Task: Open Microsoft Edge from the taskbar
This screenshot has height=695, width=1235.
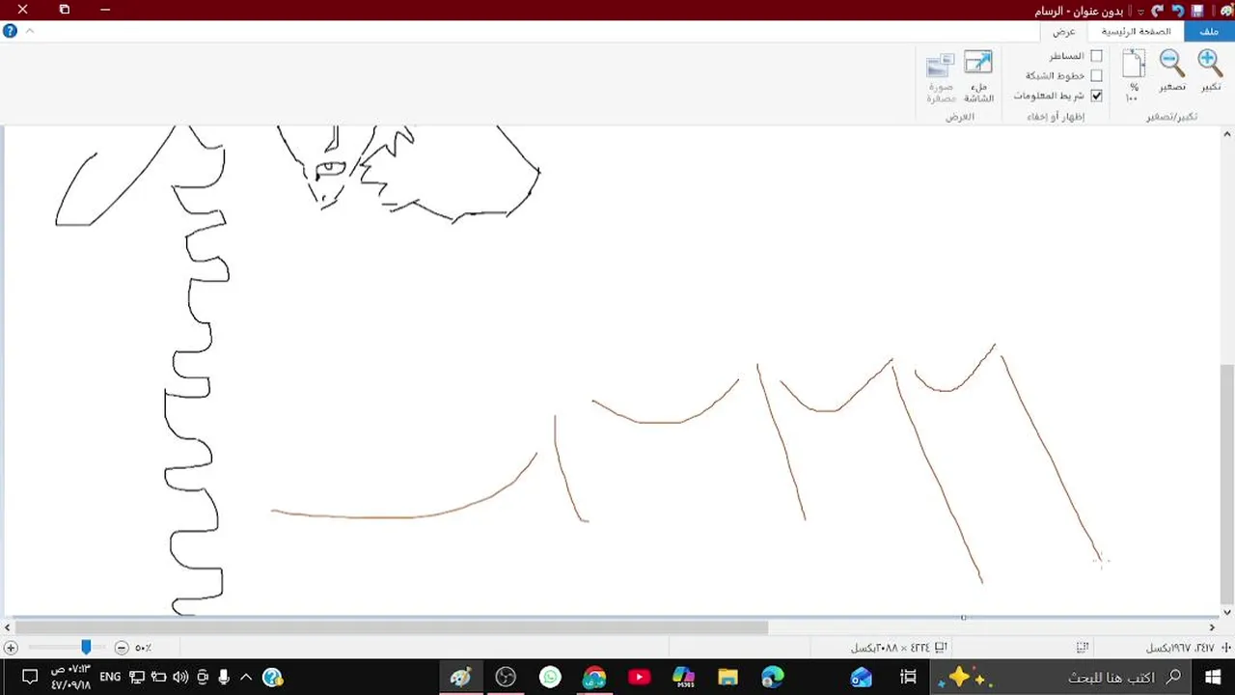Action: (x=772, y=678)
